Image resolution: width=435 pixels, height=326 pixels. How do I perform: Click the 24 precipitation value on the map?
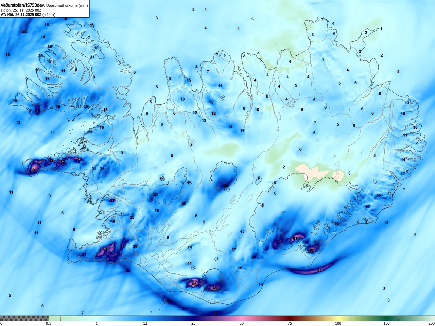(254, 257)
